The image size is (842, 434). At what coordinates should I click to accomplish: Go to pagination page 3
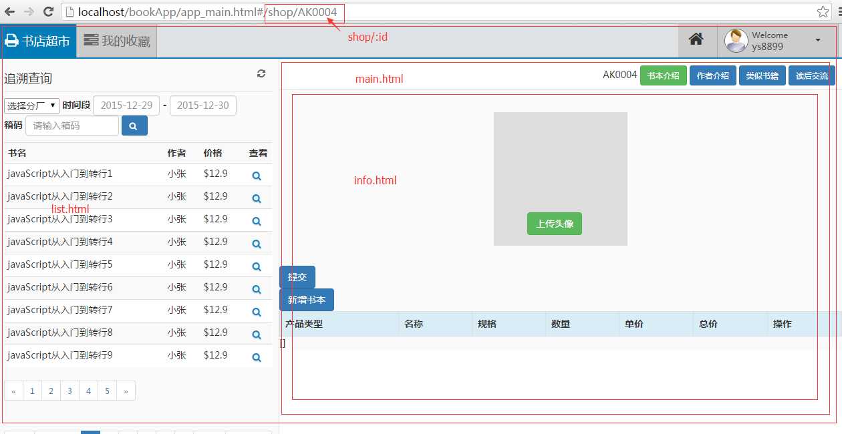tap(69, 391)
